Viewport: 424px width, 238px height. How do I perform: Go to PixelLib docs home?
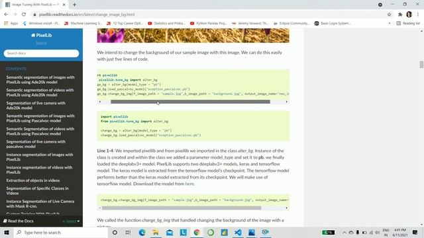coord(41,35)
